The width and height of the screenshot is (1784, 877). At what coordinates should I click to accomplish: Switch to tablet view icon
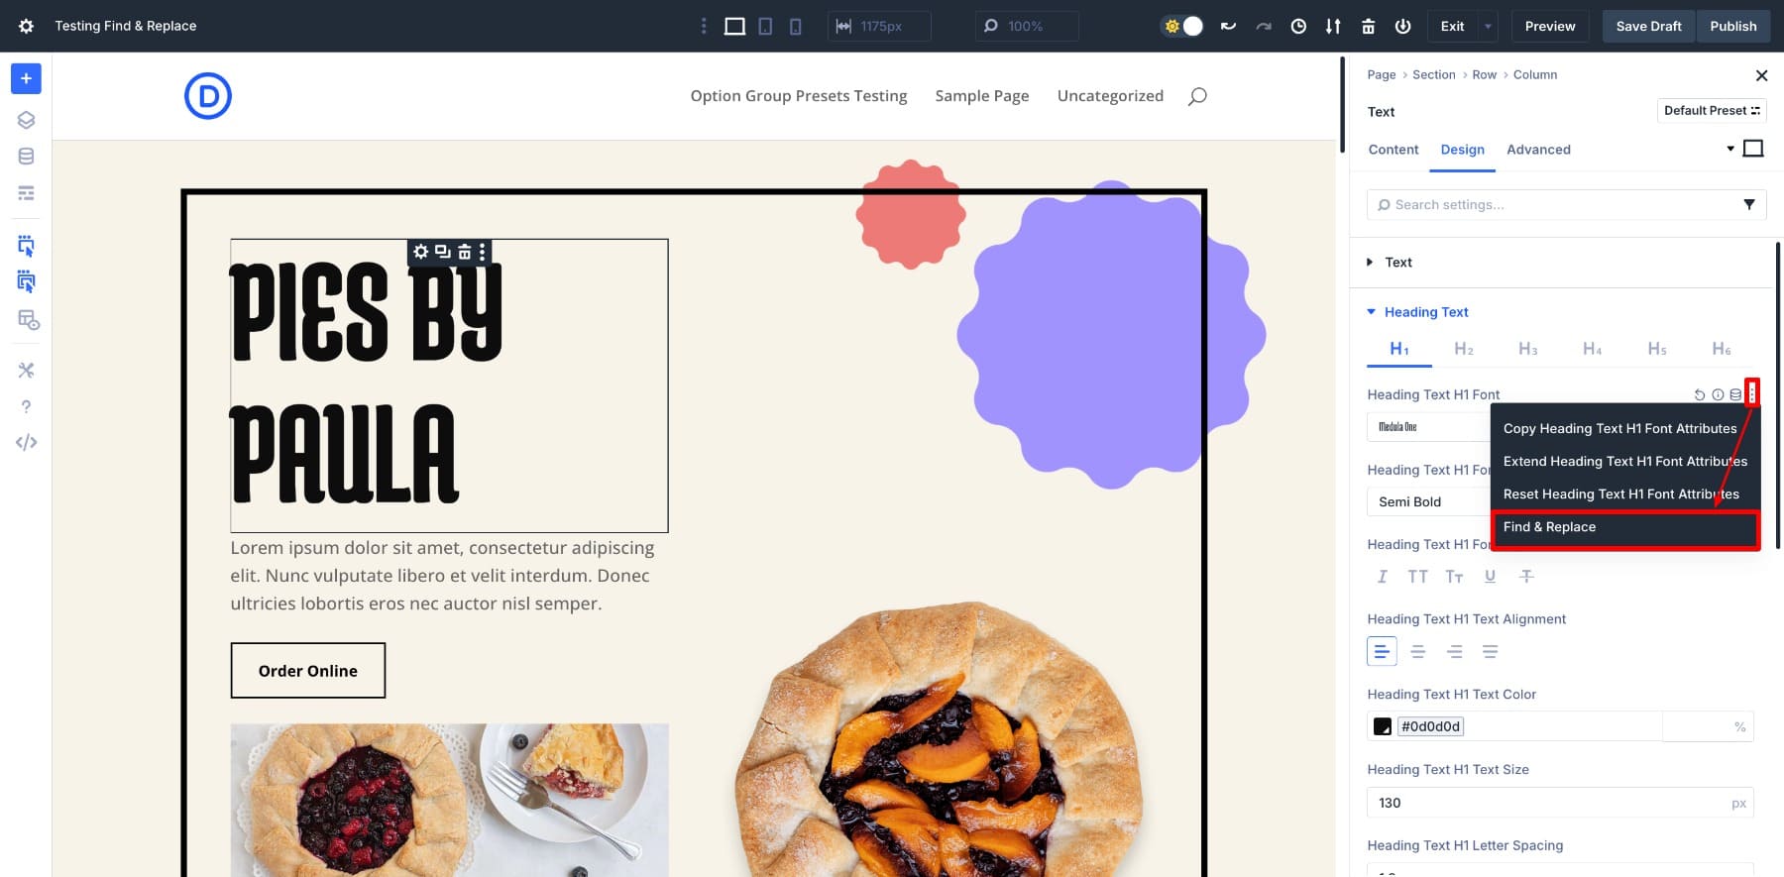point(765,27)
